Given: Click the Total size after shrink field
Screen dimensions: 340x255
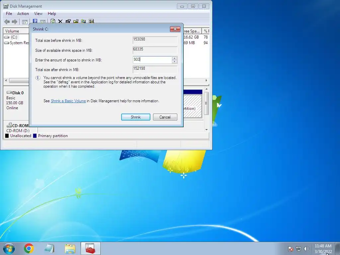Looking at the screenshot, I should [155, 69].
